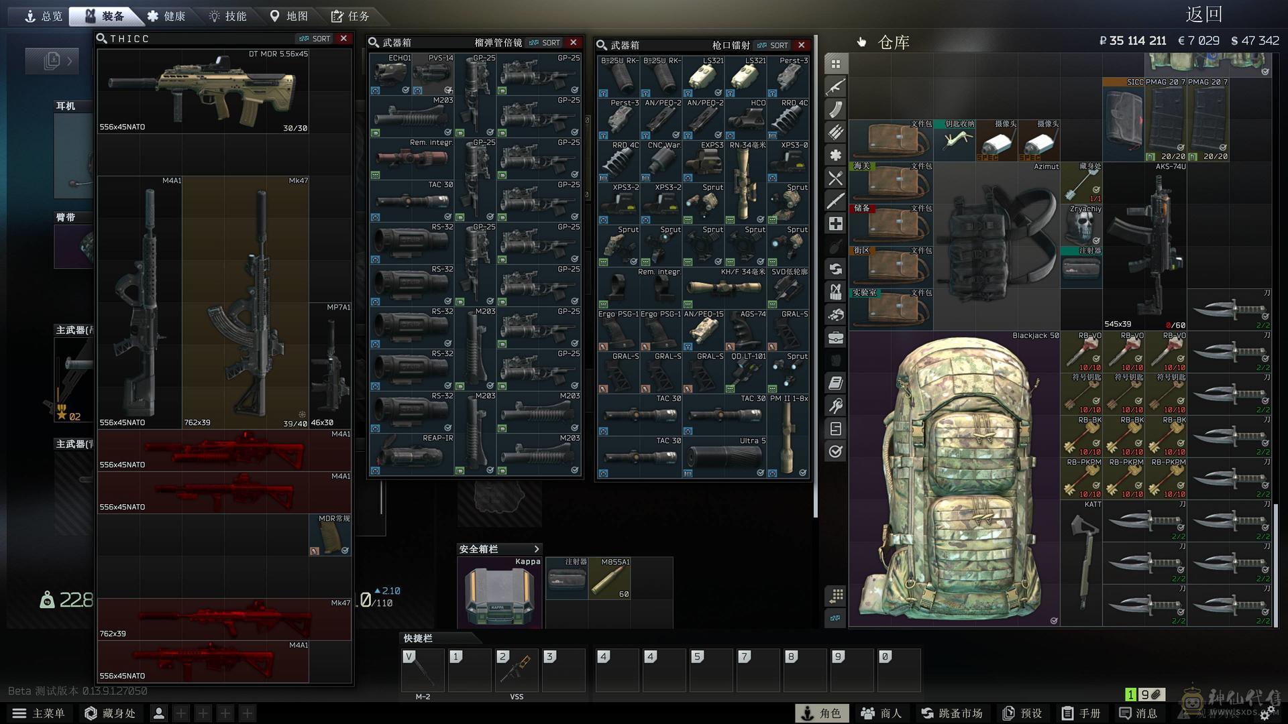This screenshot has height=724, width=1288.
Task: Filter stash by magazines icon
Action: coord(835,110)
